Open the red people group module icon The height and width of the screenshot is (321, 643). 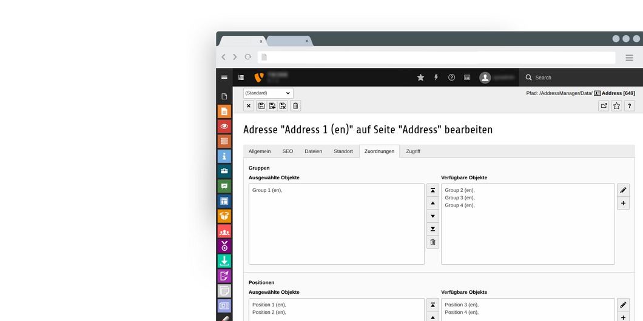click(224, 231)
